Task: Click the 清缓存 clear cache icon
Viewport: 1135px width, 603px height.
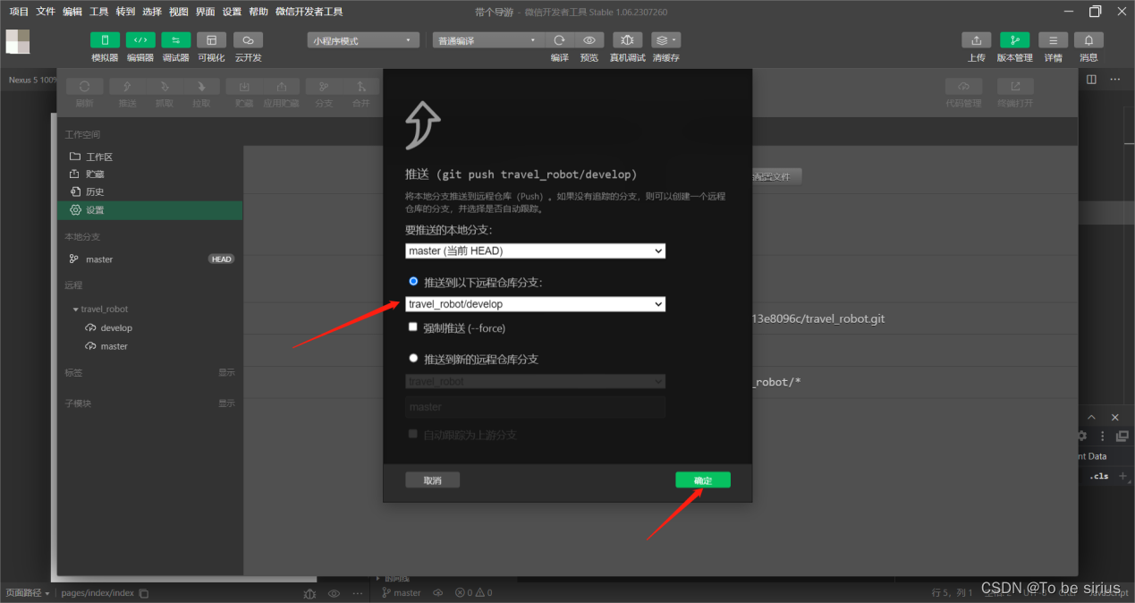Action: coord(665,40)
